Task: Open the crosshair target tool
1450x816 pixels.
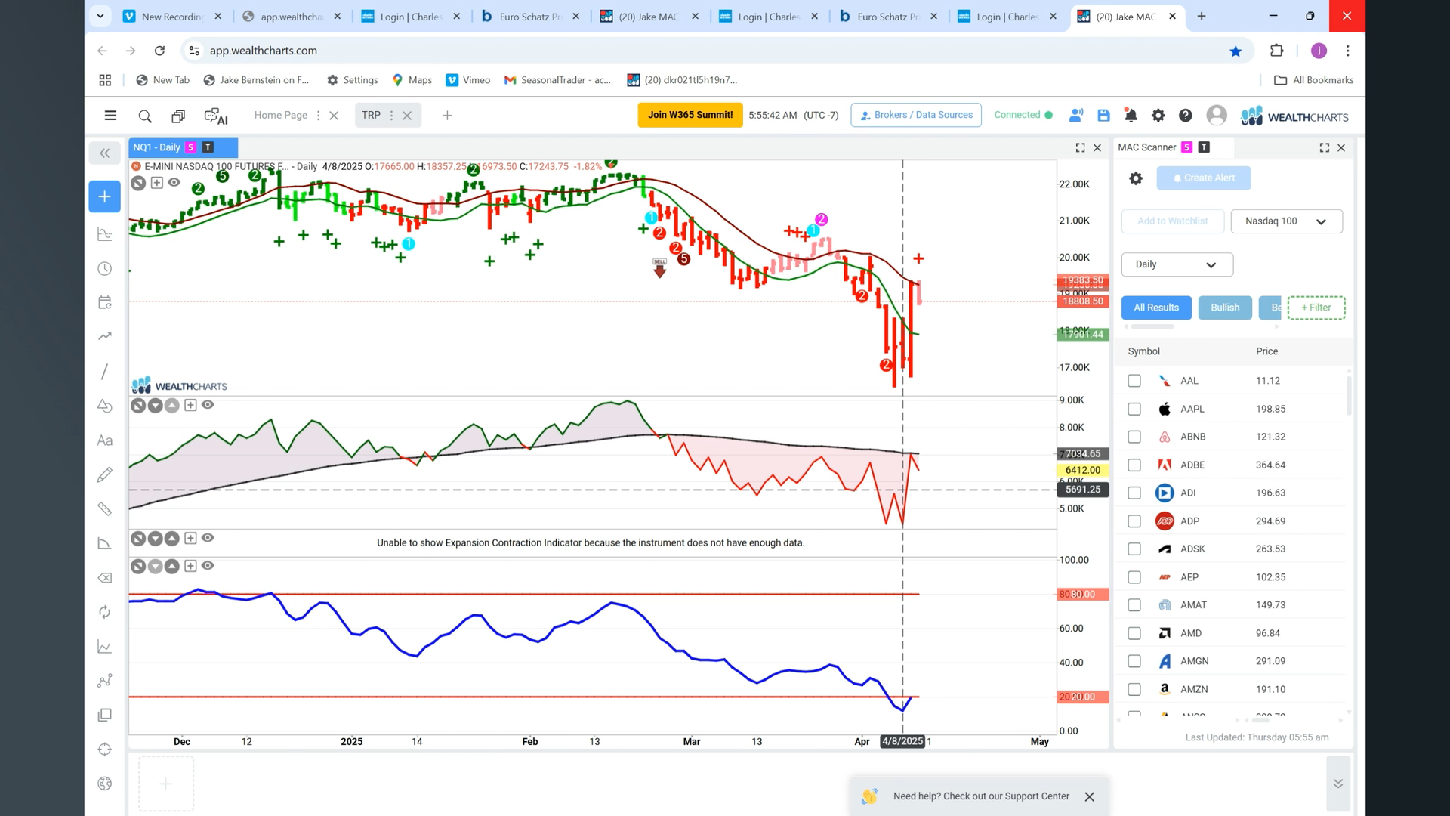Action: [105, 750]
